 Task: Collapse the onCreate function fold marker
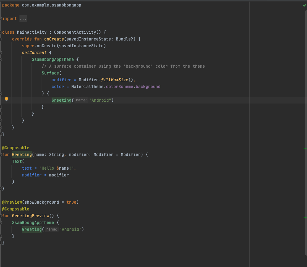[1, 39]
